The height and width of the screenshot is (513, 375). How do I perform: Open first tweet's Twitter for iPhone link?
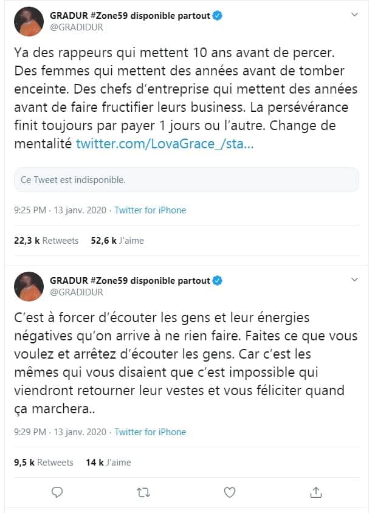150,210
